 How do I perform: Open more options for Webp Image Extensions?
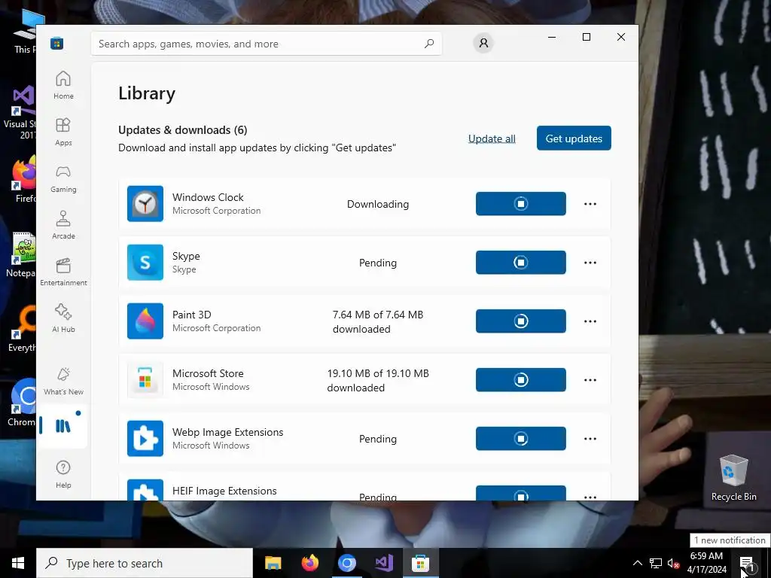click(x=590, y=439)
